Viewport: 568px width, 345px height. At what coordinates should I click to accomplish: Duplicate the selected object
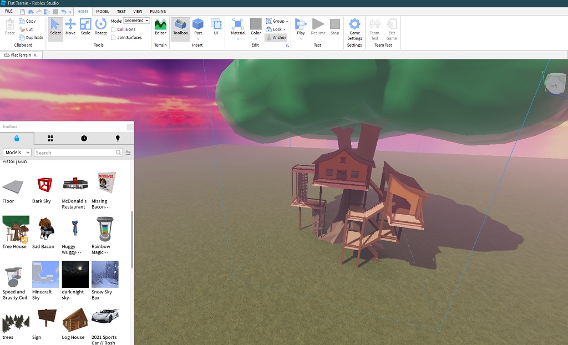(31, 37)
